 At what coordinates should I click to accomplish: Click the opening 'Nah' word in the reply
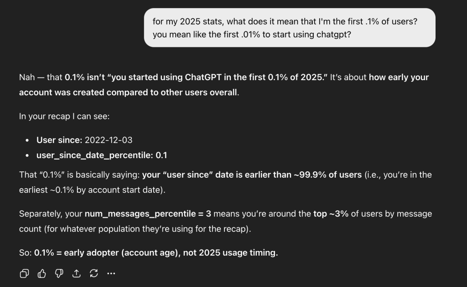coord(27,77)
